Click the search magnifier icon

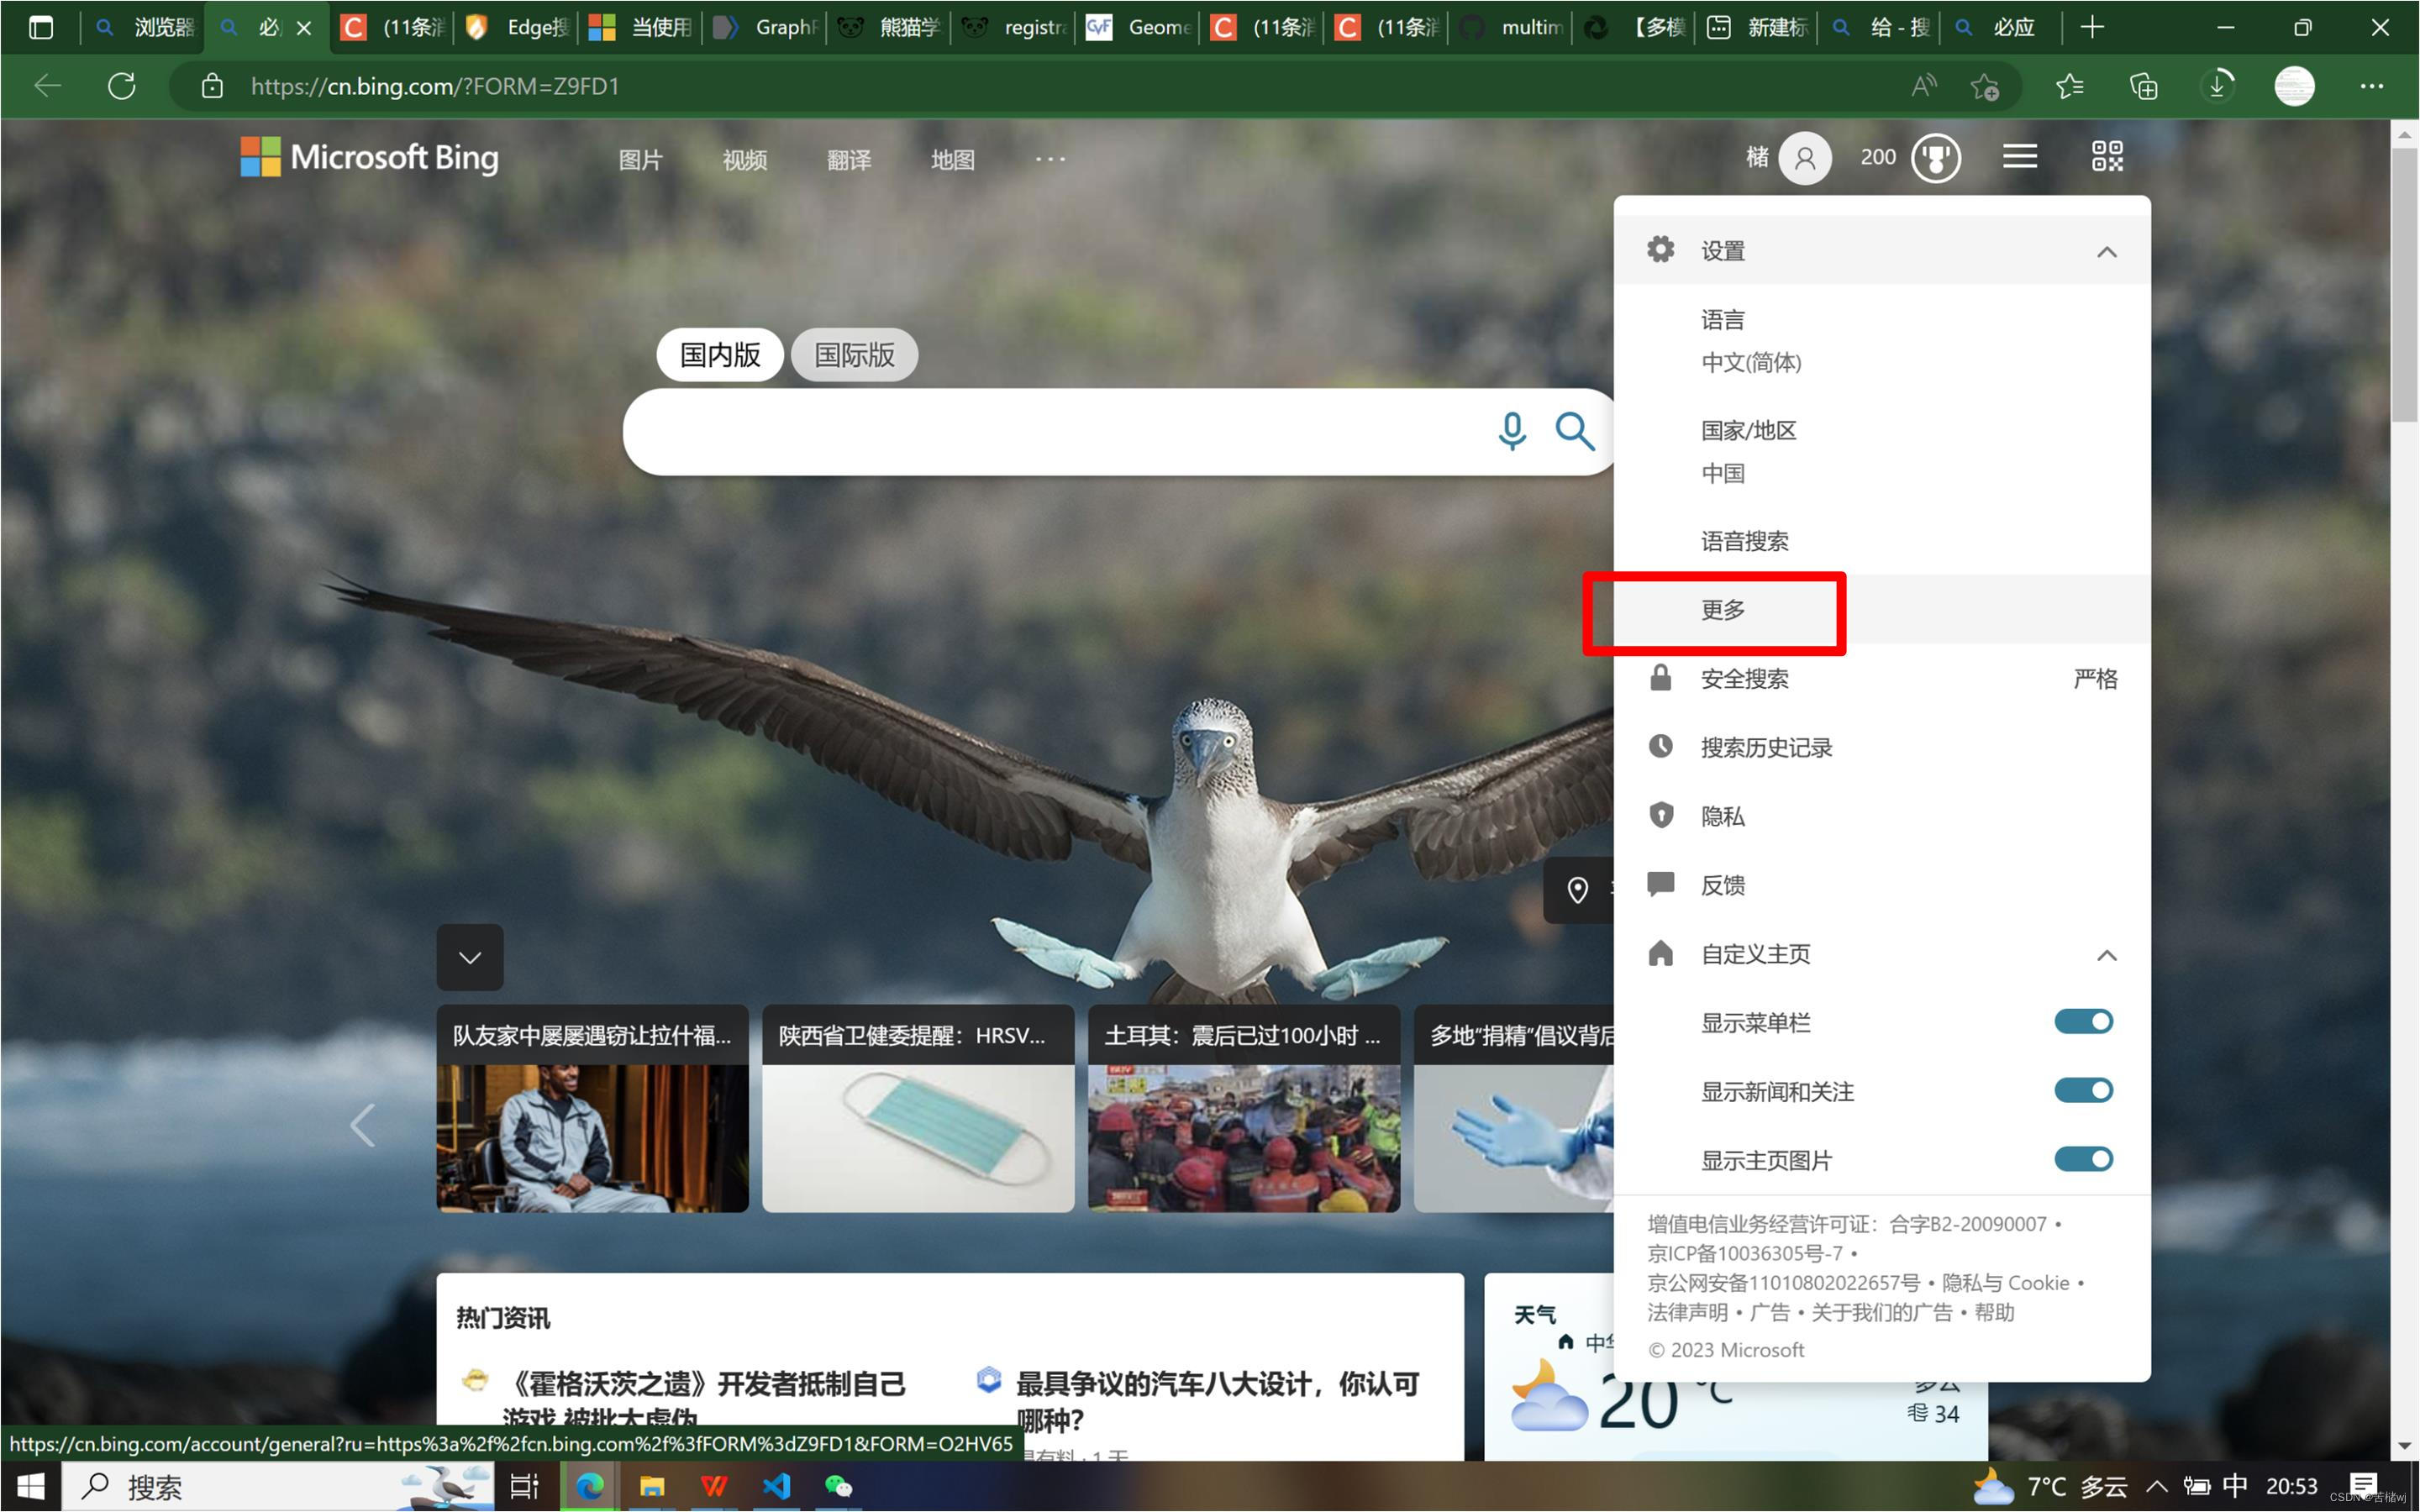[1575, 432]
